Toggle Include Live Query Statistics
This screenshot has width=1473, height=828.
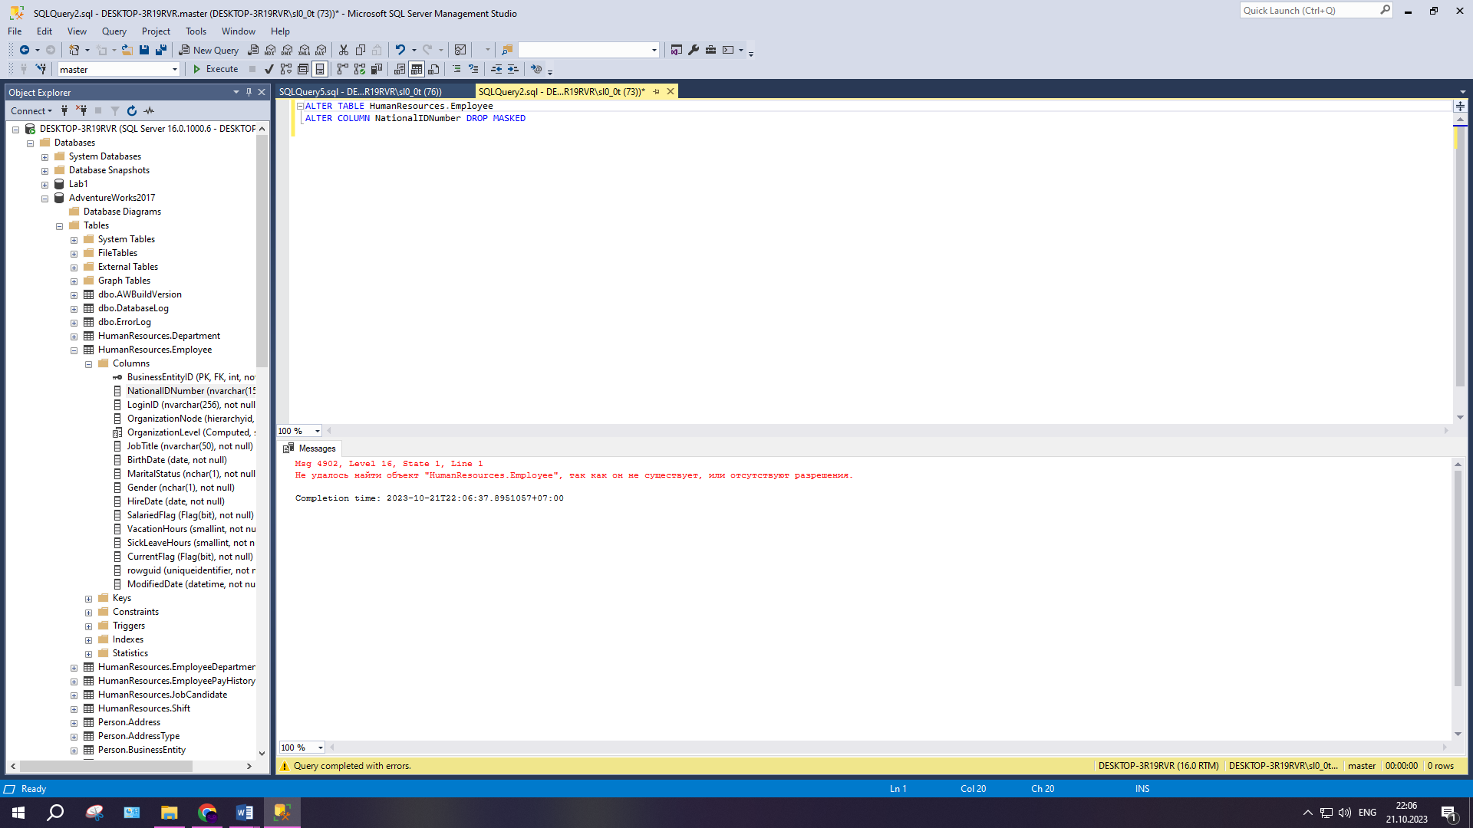[360, 69]
